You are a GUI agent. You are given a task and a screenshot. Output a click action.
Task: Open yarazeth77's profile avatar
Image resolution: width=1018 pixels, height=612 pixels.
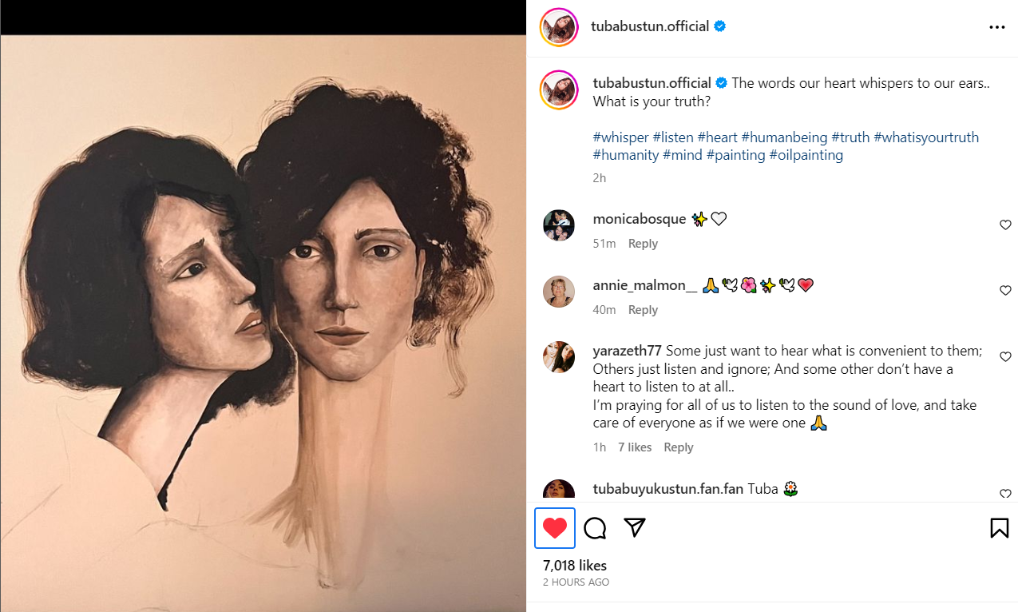pos(559,357)
